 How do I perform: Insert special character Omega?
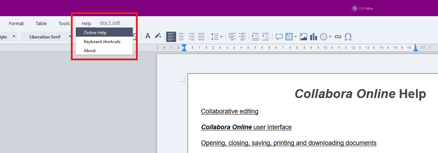[348, 37]
